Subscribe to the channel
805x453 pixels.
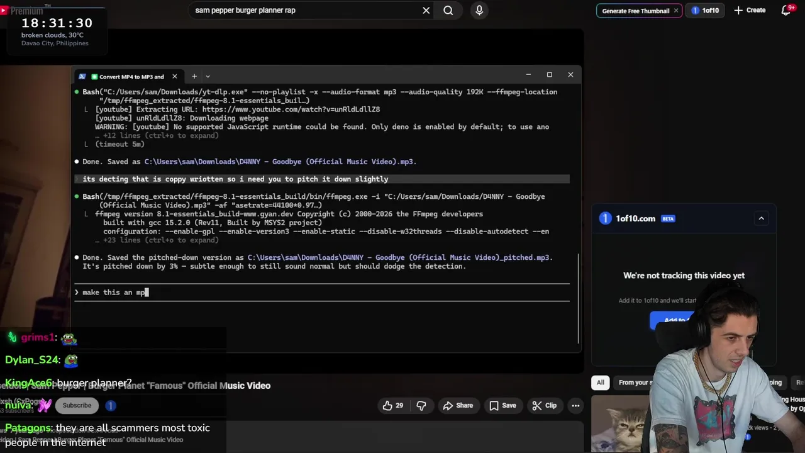pos(77,405)
